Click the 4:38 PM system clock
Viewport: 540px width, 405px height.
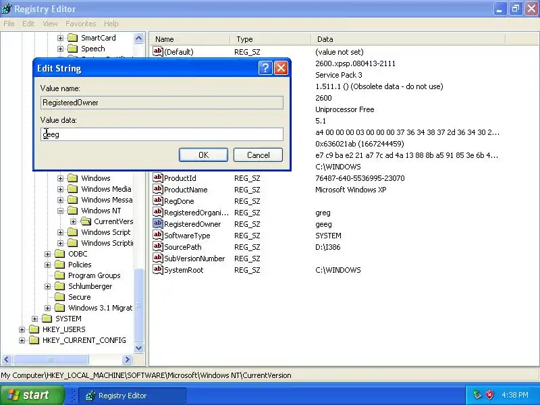[515, 395]
